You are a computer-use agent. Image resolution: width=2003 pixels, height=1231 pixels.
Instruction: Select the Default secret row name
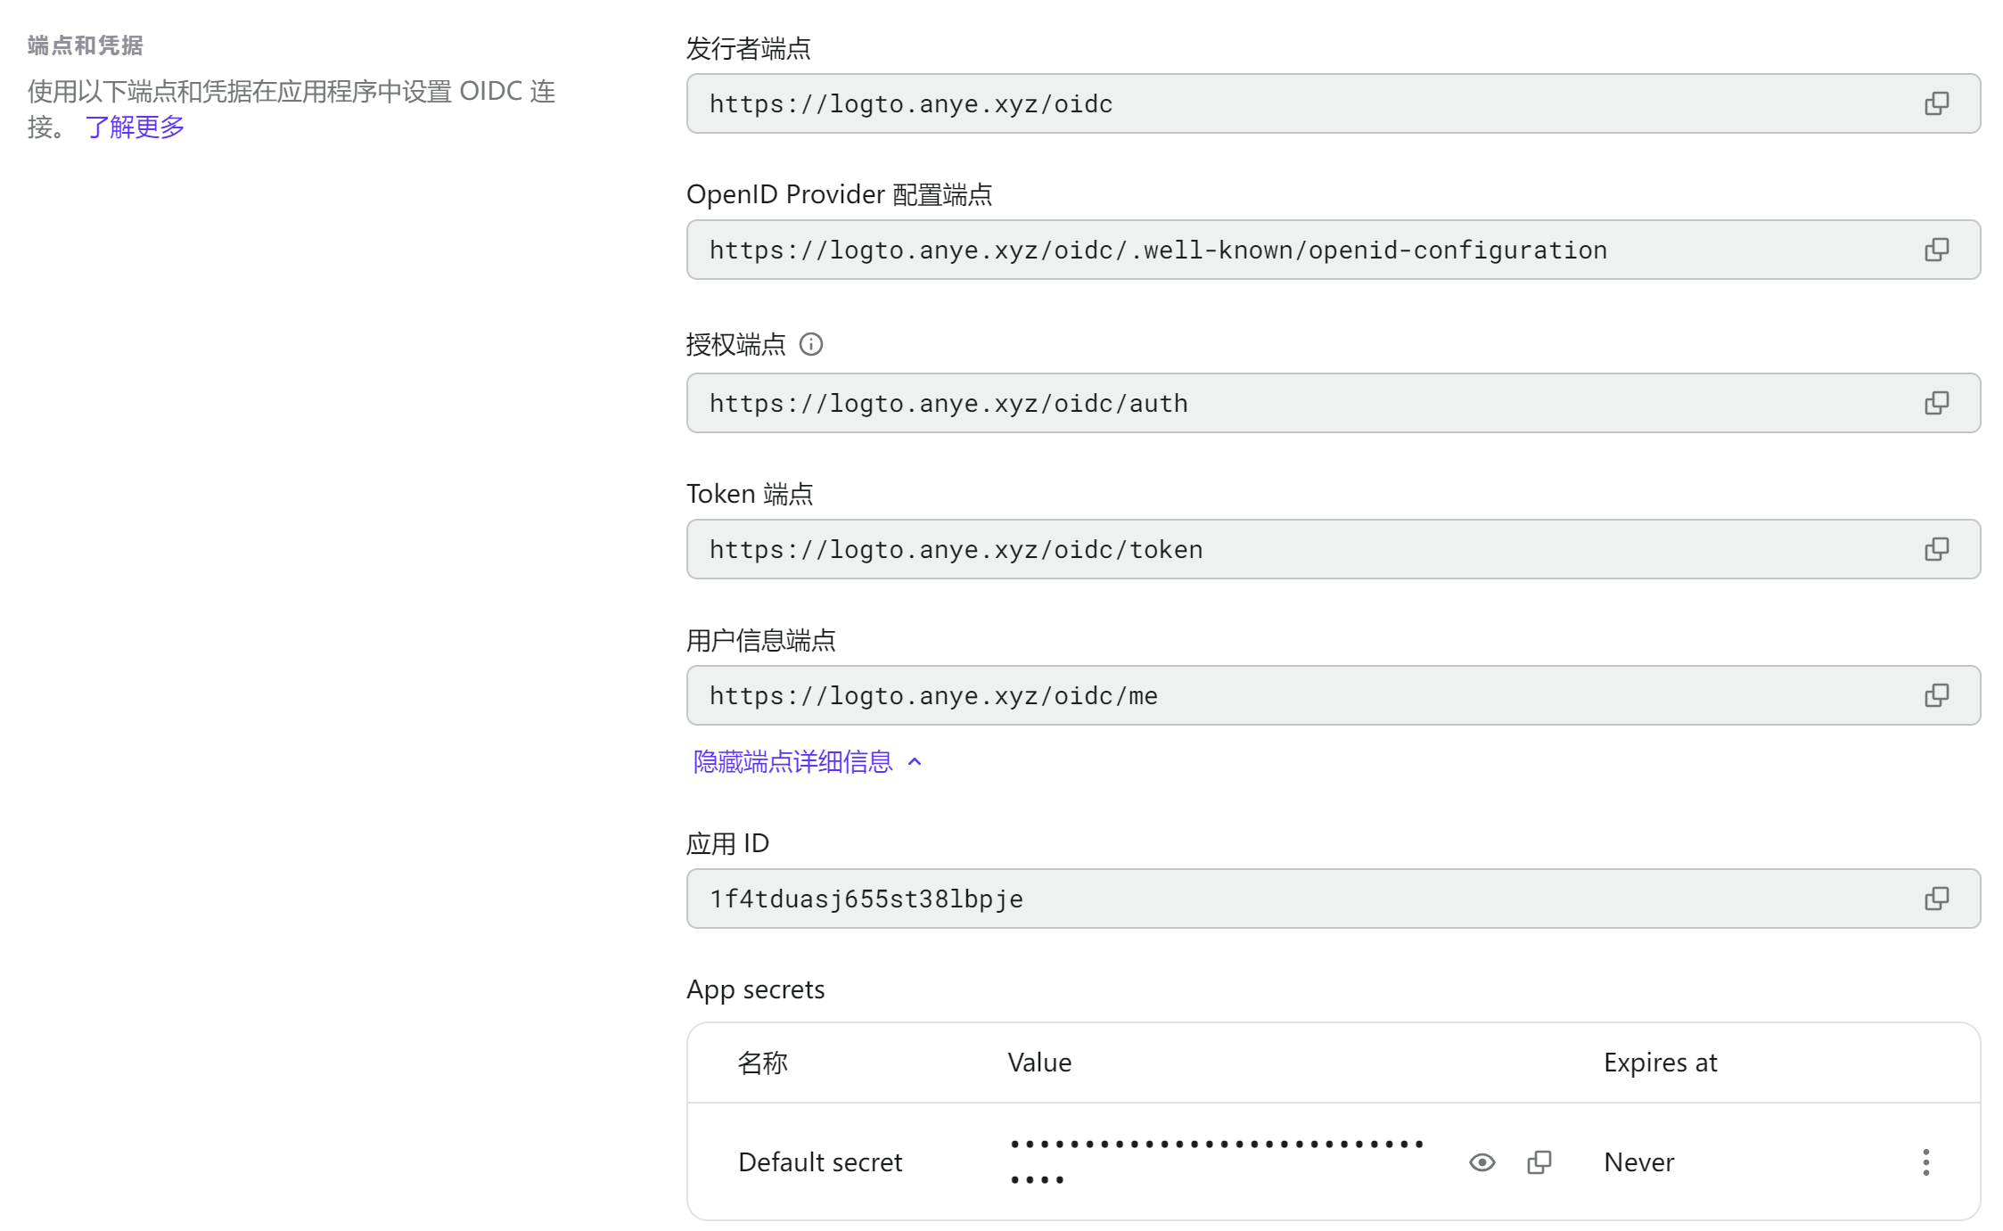click(x=820, y=1162)
